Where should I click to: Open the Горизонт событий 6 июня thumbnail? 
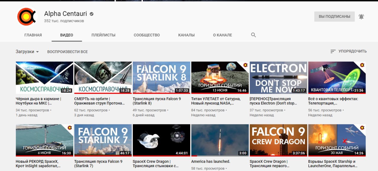click(44, 140)
